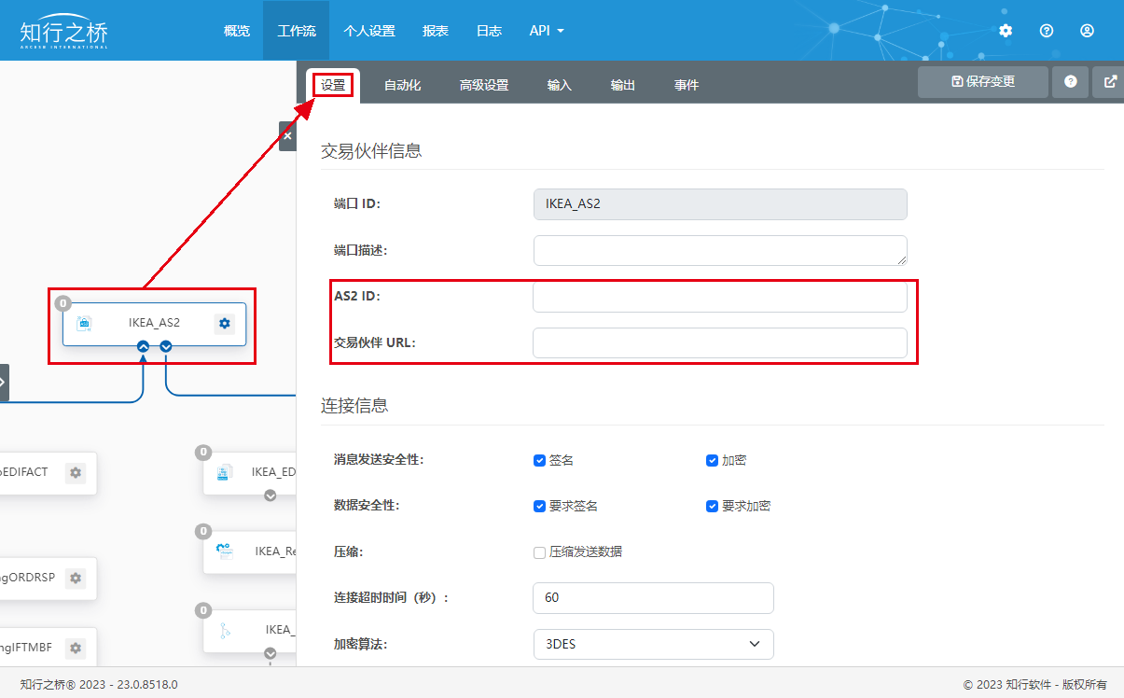Click the panel help icon beside 保存变更
This screenshot has width=1124, height=698.
point(1070,82)
